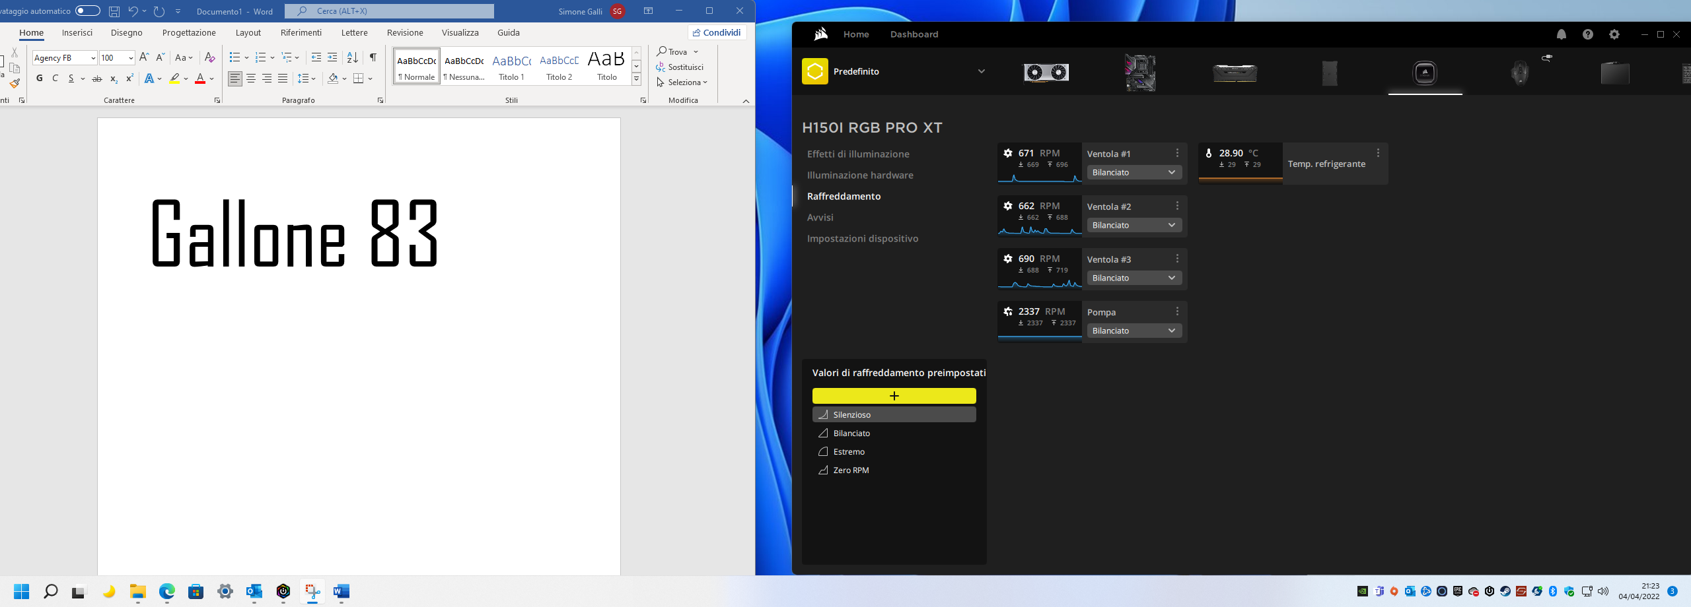Open the text highlight color picker
The width and height of the screenshot is (1691, 607).
click(x=186, y=79)
